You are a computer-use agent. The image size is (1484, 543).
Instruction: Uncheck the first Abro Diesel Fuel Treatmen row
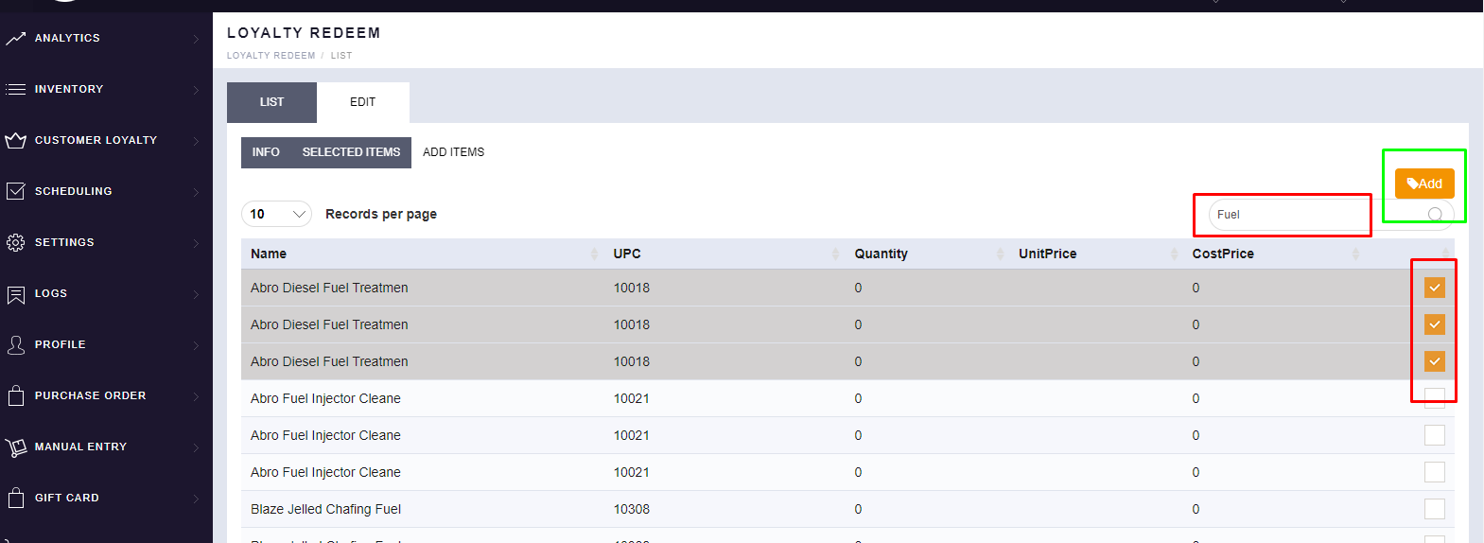pyautogui.click(x=1435, y=288)
